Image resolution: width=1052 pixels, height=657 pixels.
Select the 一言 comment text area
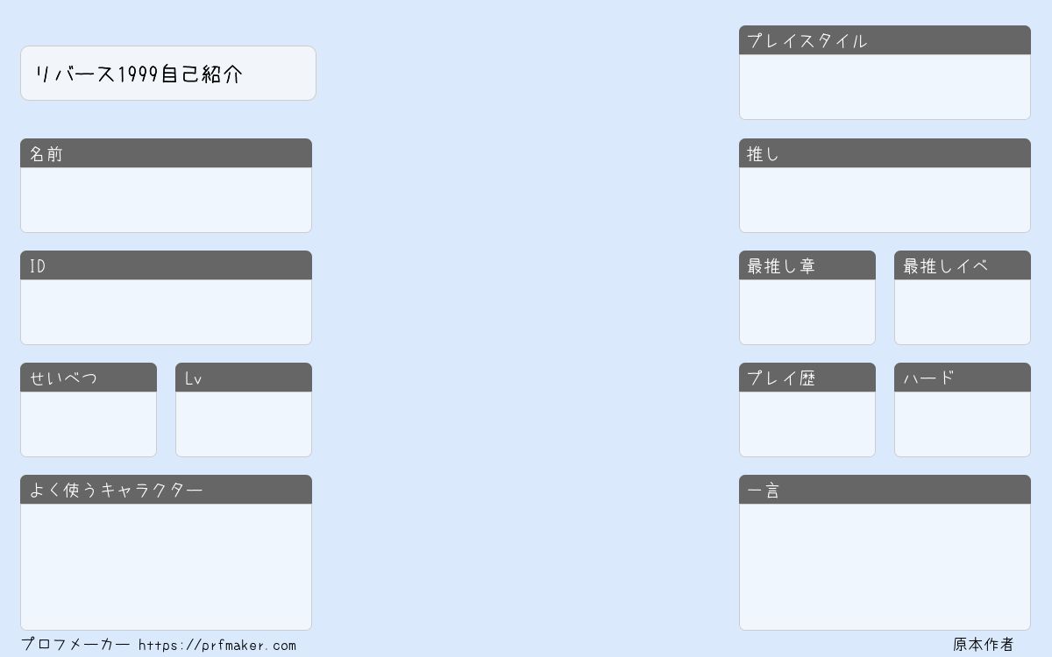[x=885, y=567]
